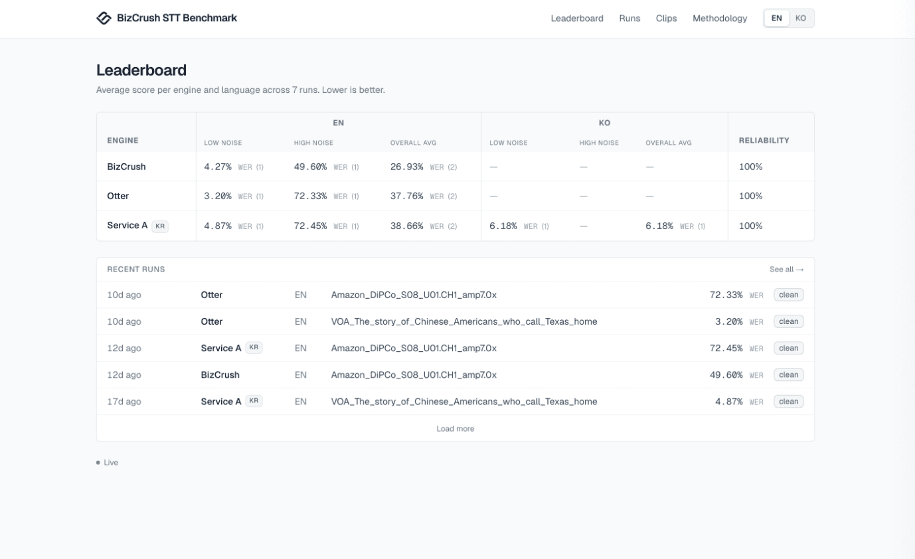Select the clean badge on BizCrush's 49.60% run
Image resolution: width=915 pixels, height=559 pixels.
(x=789, y=374)
